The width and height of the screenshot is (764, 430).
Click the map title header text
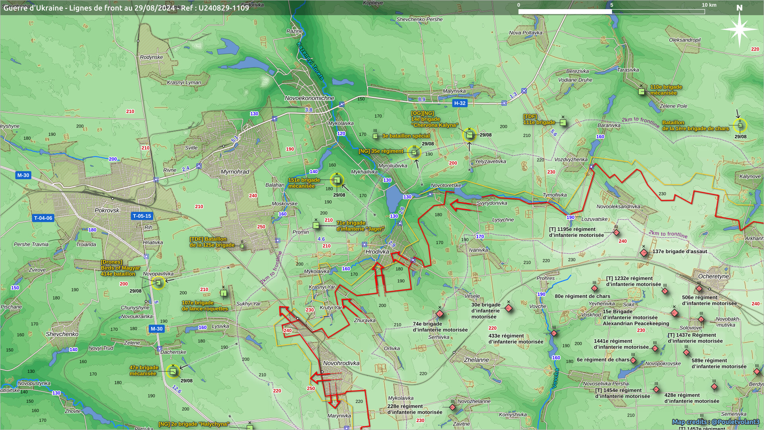pyautogui.click(x=126, y=8)
